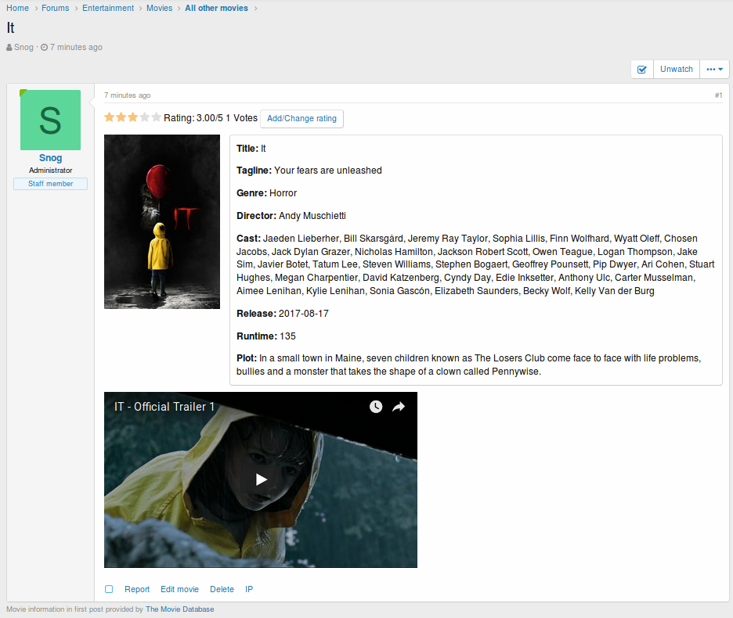Click the mark-read checkmark icon button
733x618 pixels.
coord(642,70)
